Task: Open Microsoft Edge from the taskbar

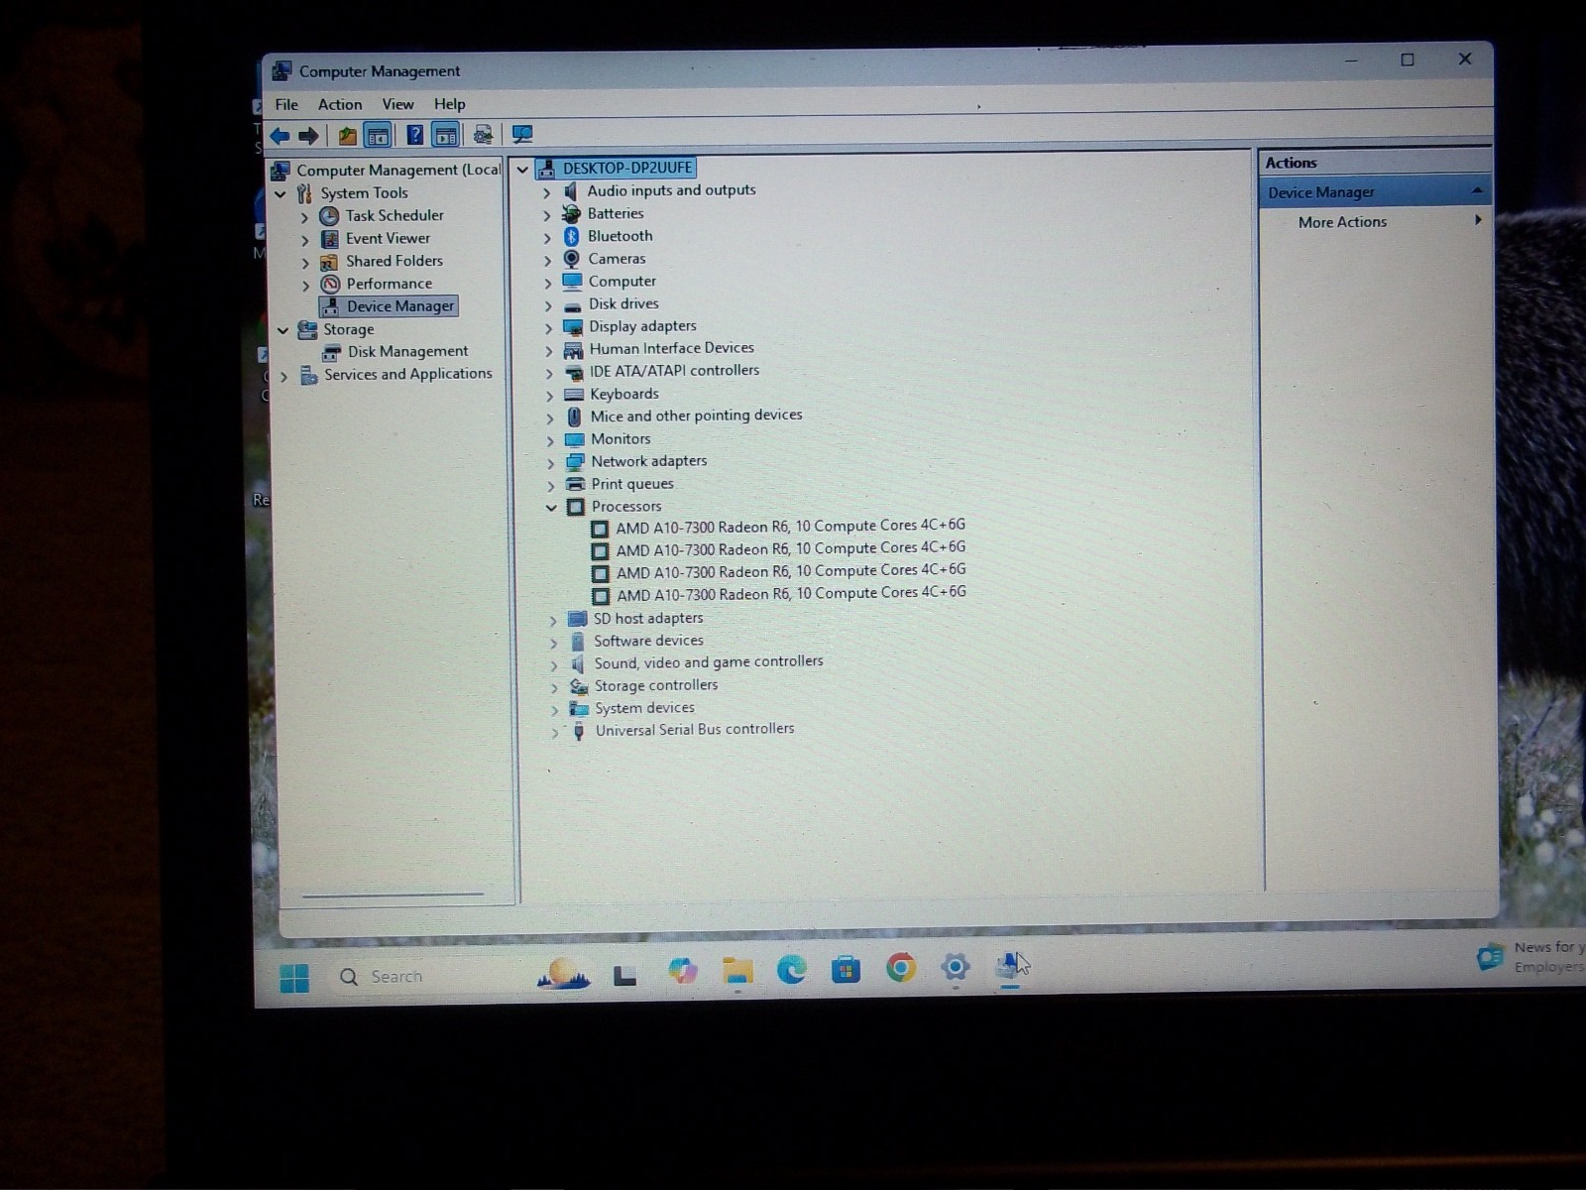Action: (791, 969)
